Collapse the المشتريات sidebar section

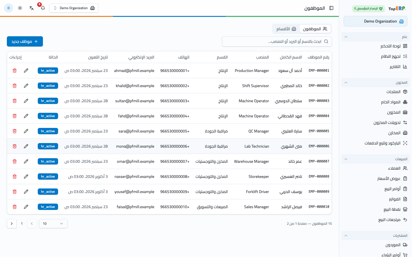375,236
